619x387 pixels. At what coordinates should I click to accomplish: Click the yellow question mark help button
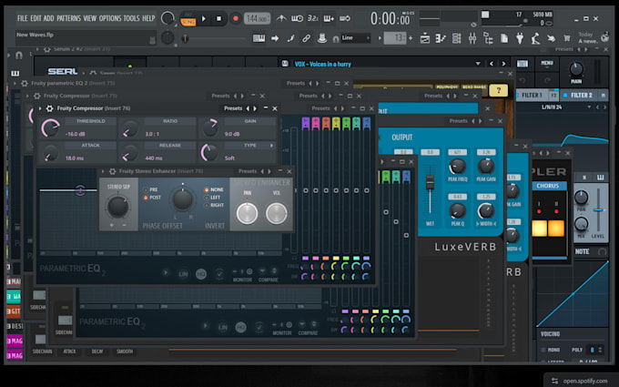[x=499, y=90]
